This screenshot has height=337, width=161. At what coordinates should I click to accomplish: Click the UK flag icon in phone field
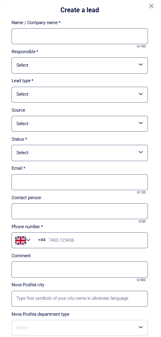point(20,240)
